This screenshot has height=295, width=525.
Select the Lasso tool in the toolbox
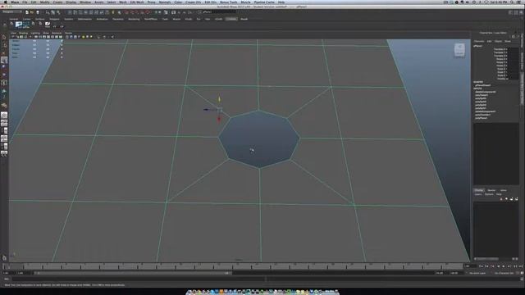[x=4, y=45]
